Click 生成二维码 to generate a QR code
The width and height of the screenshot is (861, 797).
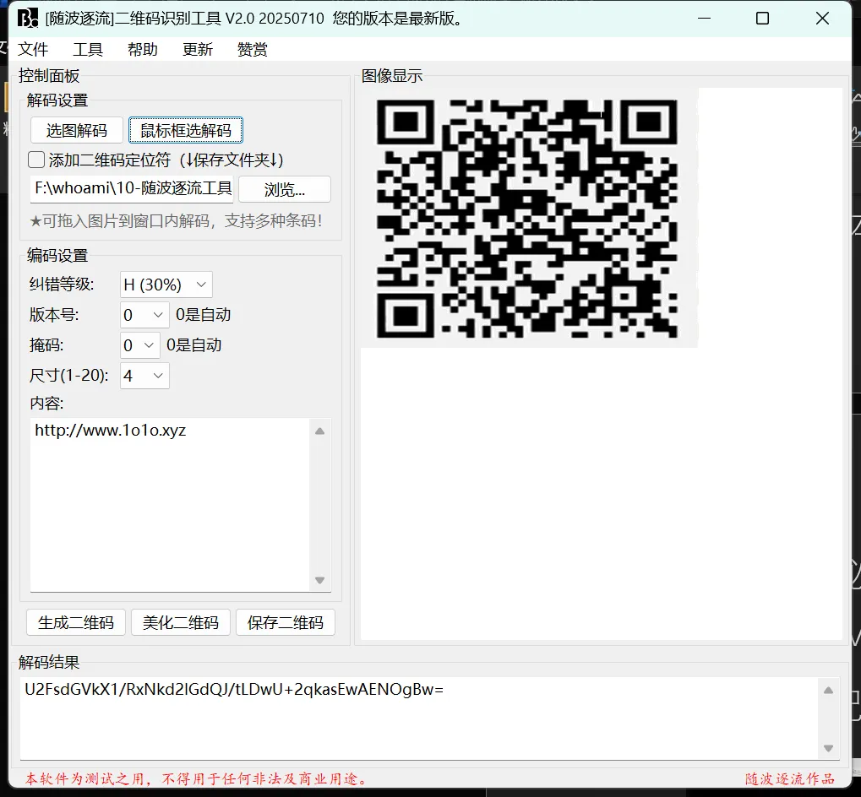(x=75, y=622)
